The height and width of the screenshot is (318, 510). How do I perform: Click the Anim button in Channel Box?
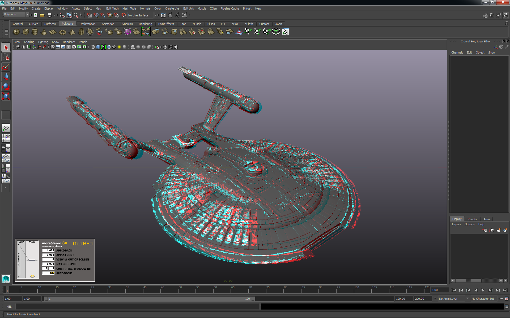(x=487, y=219)
